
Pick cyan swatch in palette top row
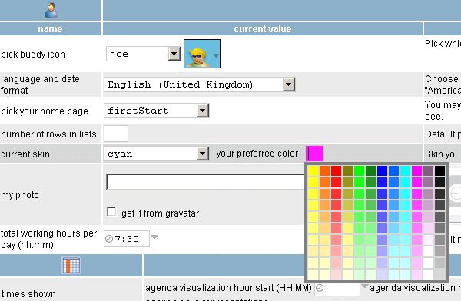click(405, 170)
